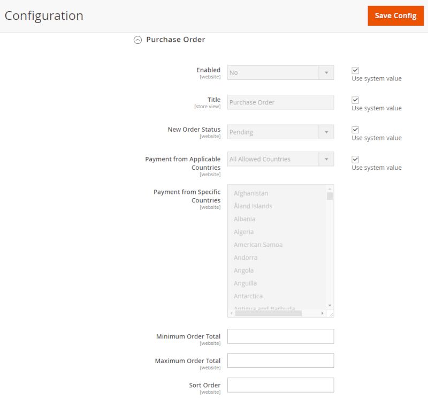
Task: Open the Payment from Applicable Countries dropdown arrow
Action: pyautogui.click(x=327, y=159)
